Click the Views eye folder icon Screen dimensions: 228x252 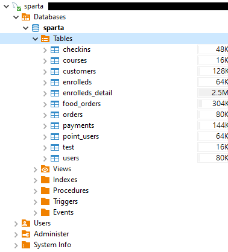45,169
